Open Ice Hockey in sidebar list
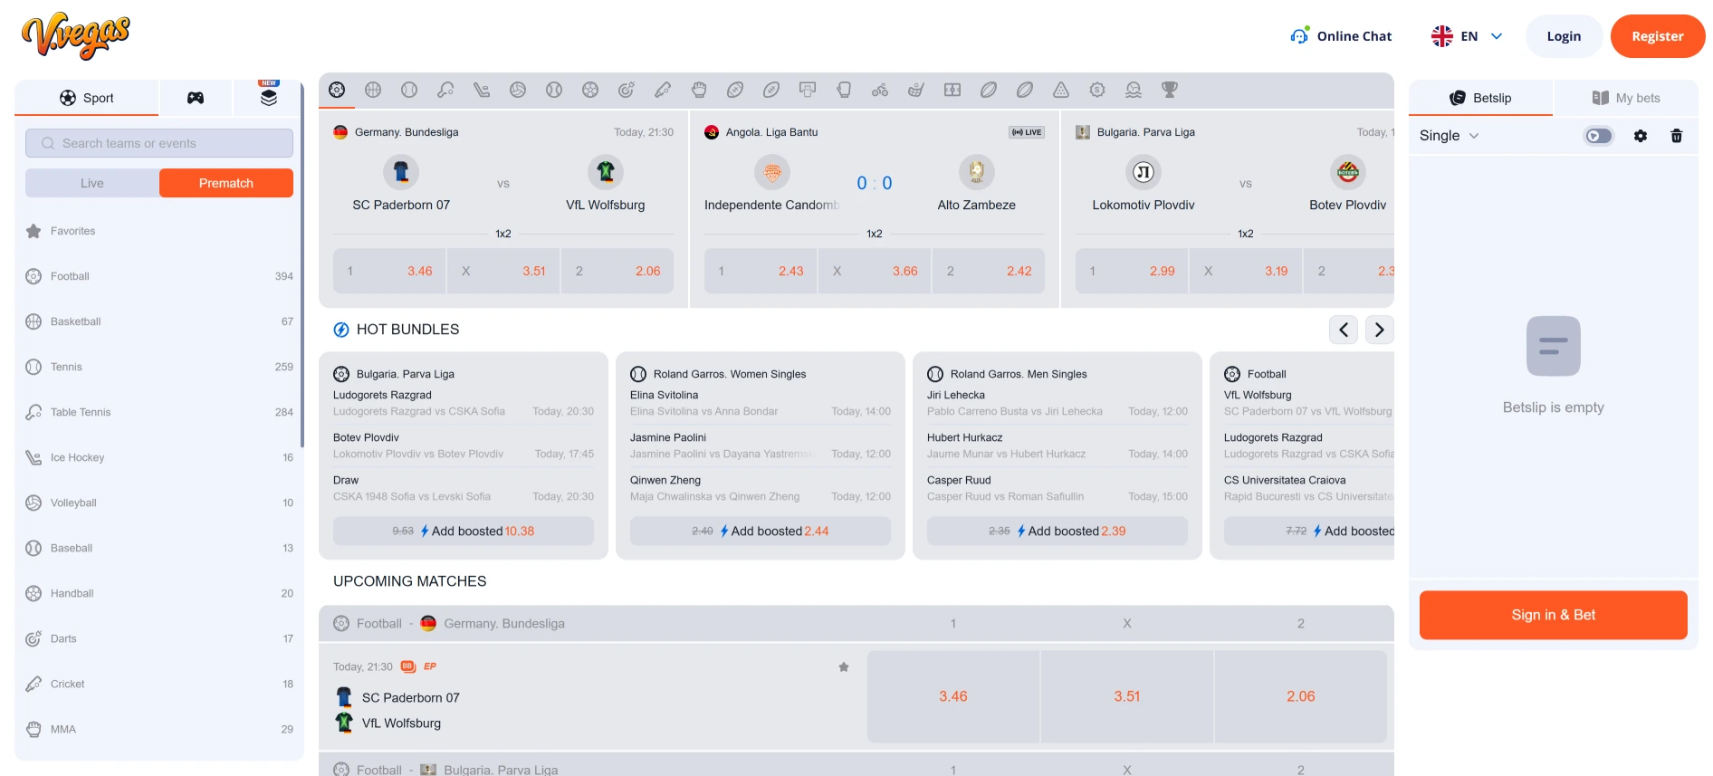Screen dimensions: 1713x776 pos(159,457)
